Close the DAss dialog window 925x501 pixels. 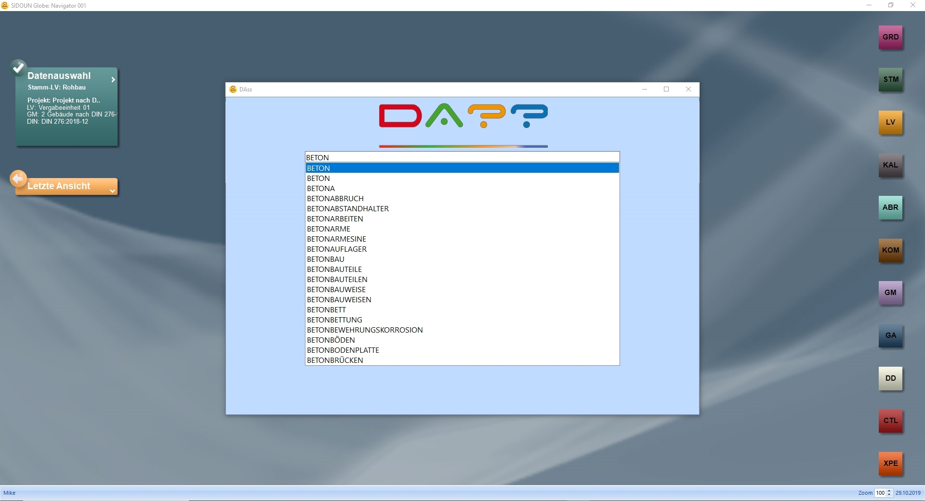tap(688, 89)
